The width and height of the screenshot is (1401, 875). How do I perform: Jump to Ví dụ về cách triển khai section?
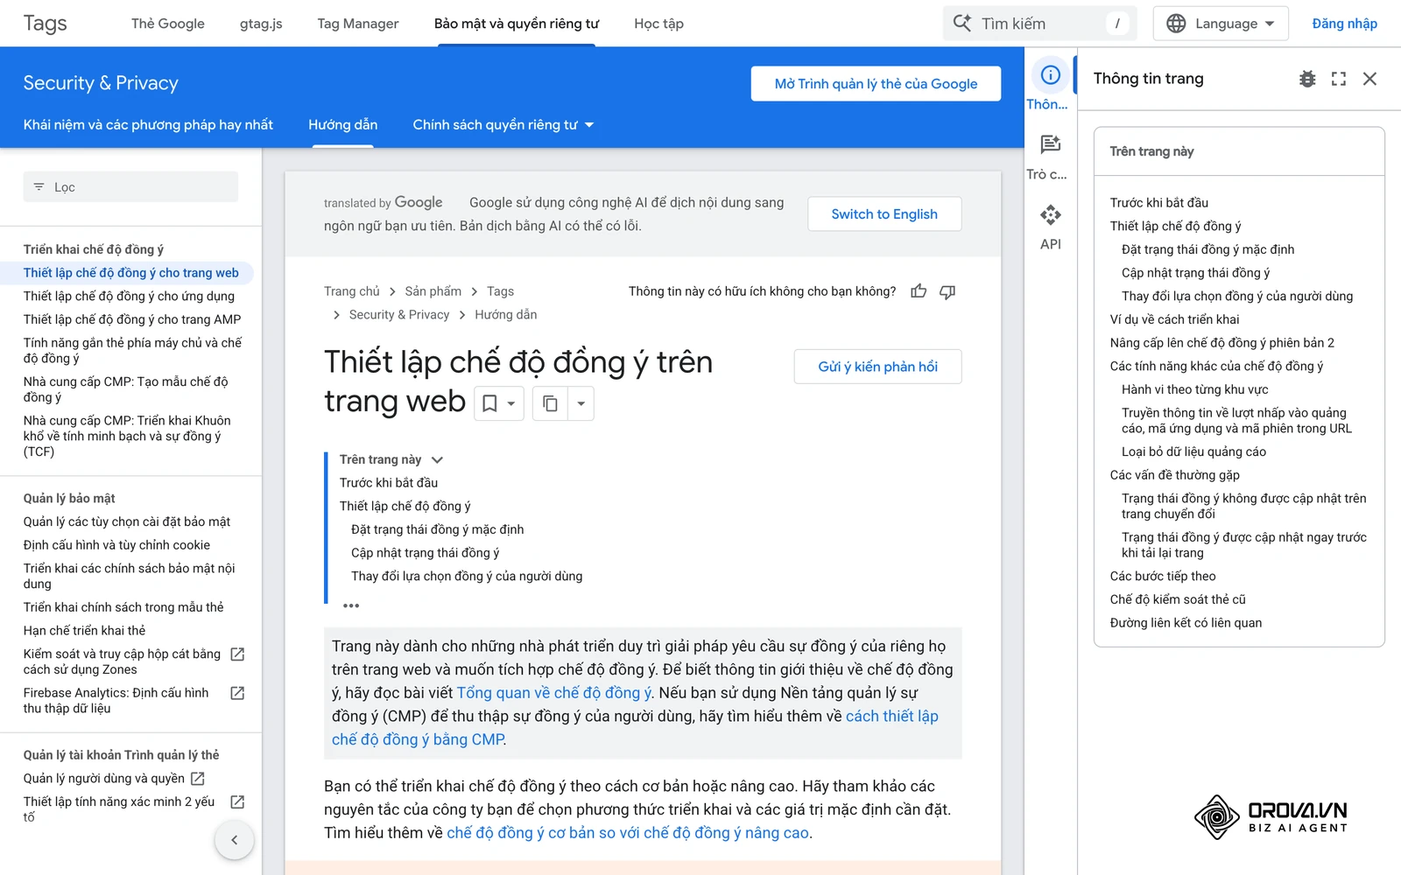1174,320
